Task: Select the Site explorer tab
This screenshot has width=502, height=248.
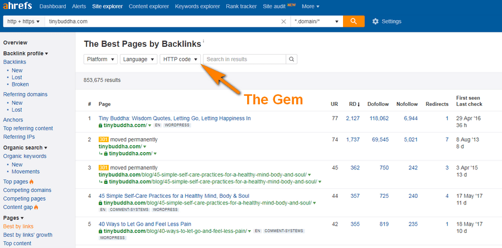Action: click(107, 6)
